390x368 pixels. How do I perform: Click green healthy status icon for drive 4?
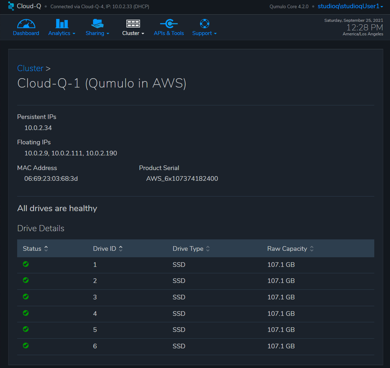pos(26,313)
